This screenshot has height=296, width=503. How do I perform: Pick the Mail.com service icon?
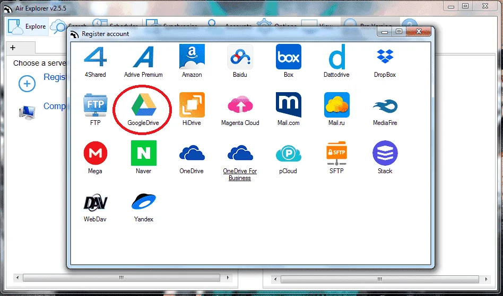pos(289,105)
